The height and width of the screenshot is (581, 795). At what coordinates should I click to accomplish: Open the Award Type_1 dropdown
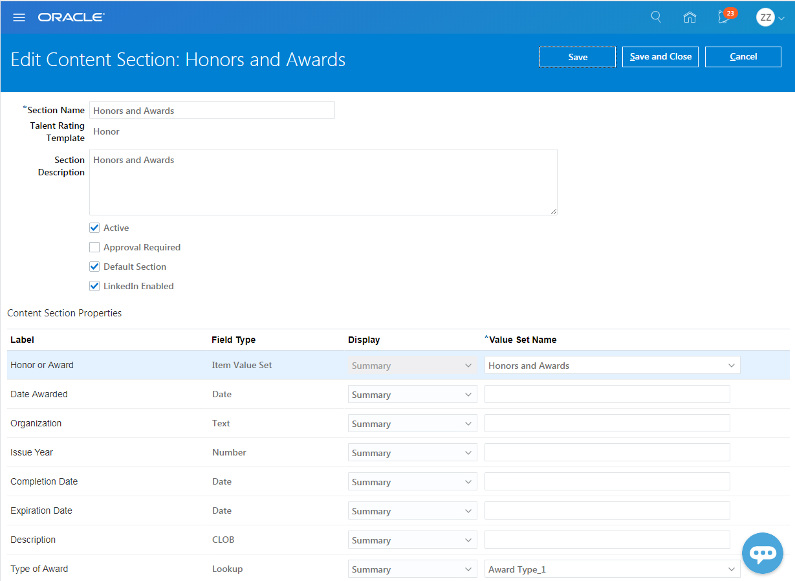point(732,569)
